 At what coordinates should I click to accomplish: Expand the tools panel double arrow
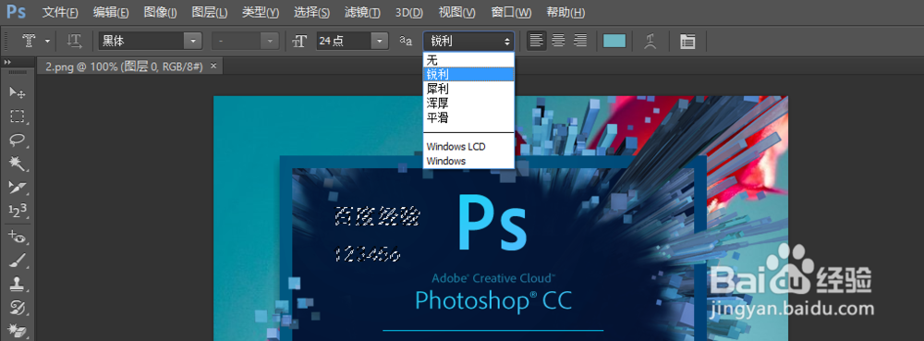pyautogui.click(x=7, y=63)
